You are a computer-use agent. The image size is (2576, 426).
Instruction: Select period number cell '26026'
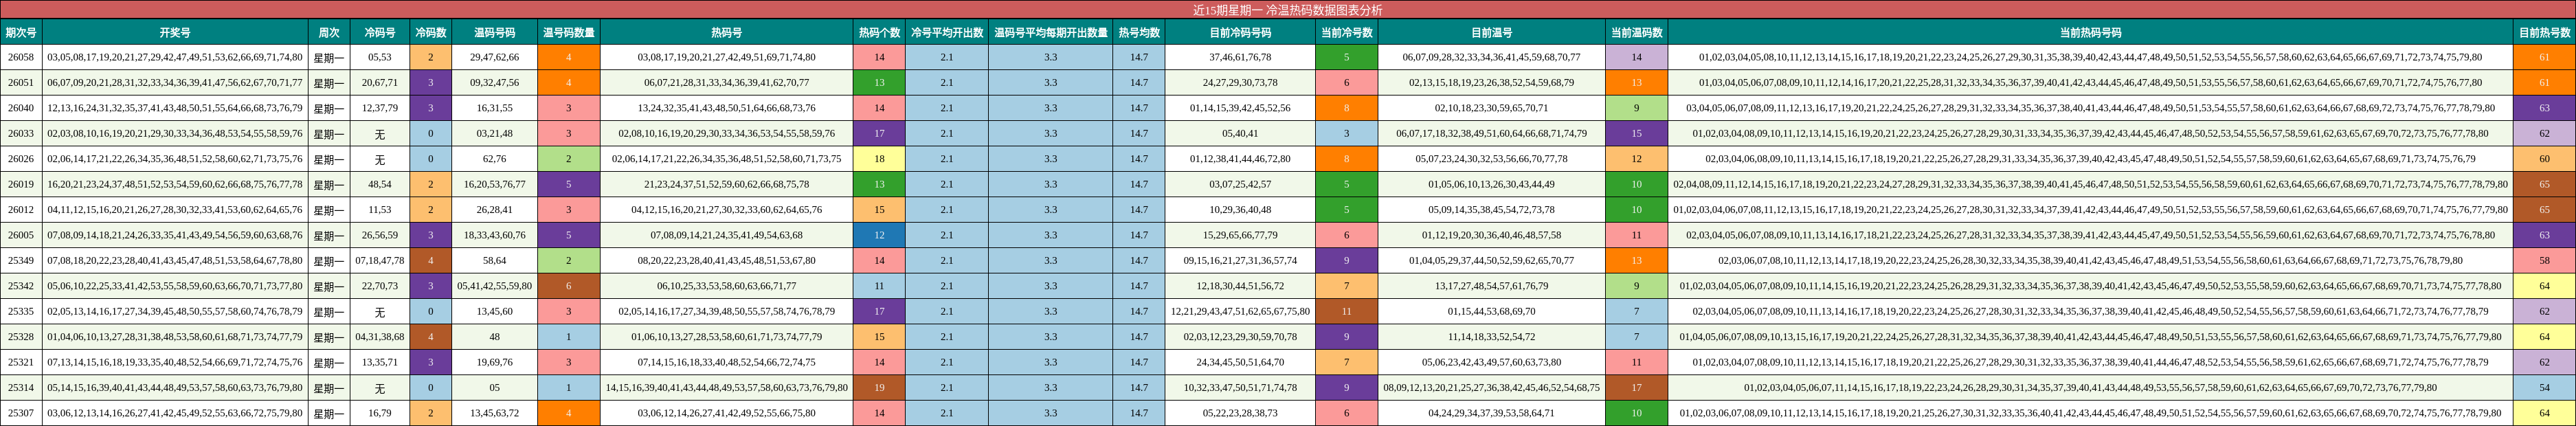click(x=21, y=159)
